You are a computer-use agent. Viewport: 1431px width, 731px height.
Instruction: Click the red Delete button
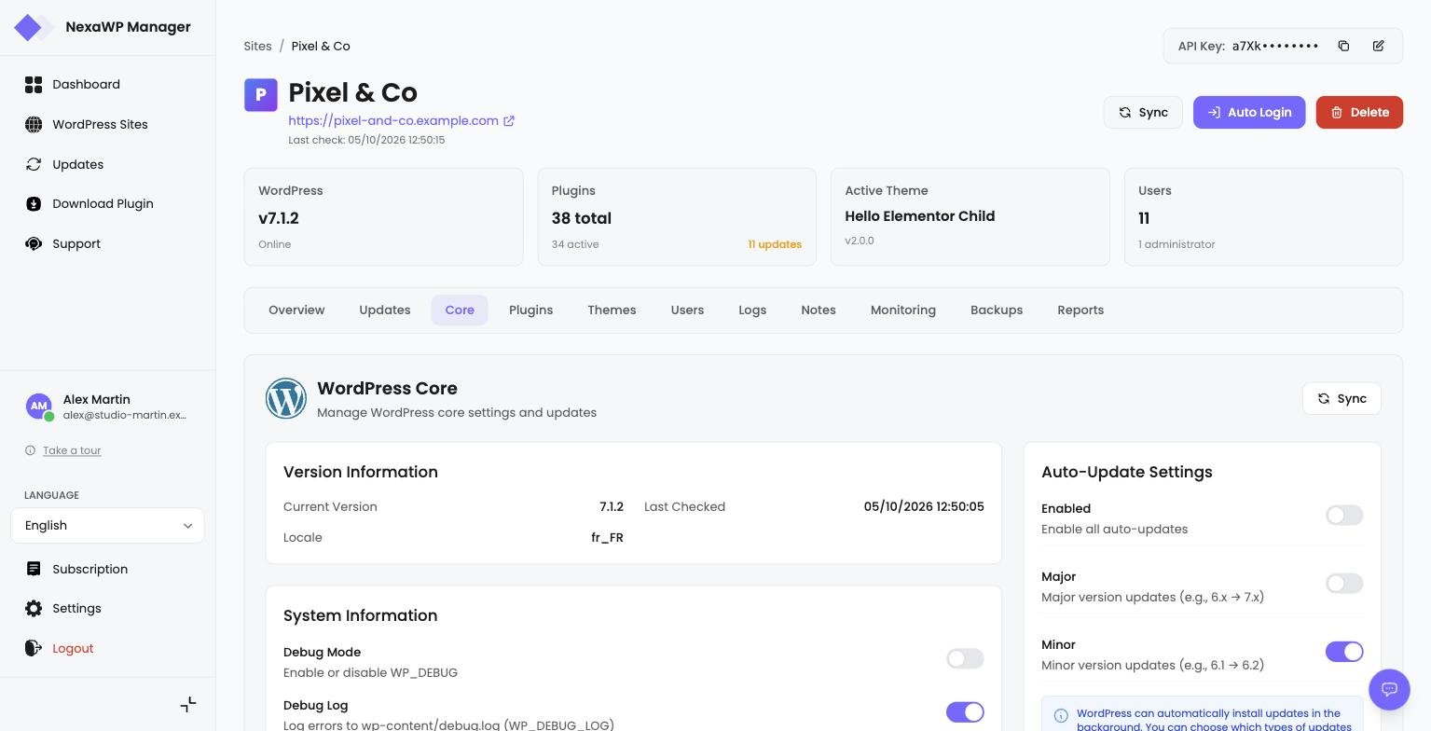[1359, 112]
